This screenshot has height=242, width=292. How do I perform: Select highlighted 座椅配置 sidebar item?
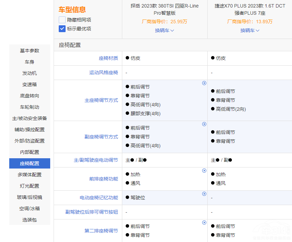tap(30, 163)
